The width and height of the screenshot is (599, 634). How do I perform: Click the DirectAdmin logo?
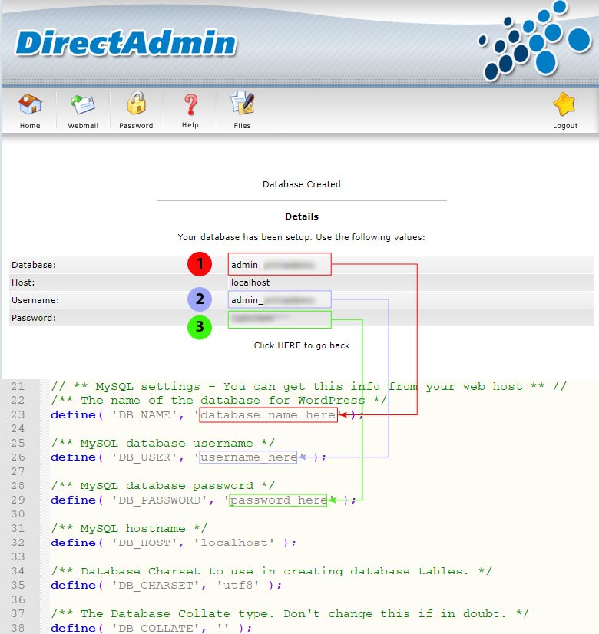coord(126,42)
